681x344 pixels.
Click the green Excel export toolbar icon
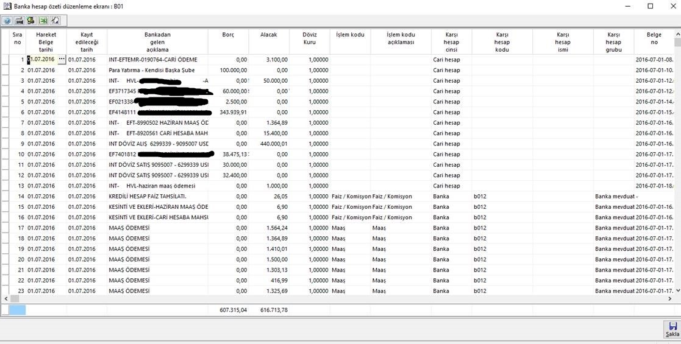pos(43,21)
